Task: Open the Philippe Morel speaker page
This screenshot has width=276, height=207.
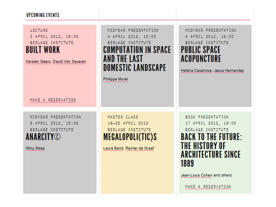Action: (x=116, y=79)
